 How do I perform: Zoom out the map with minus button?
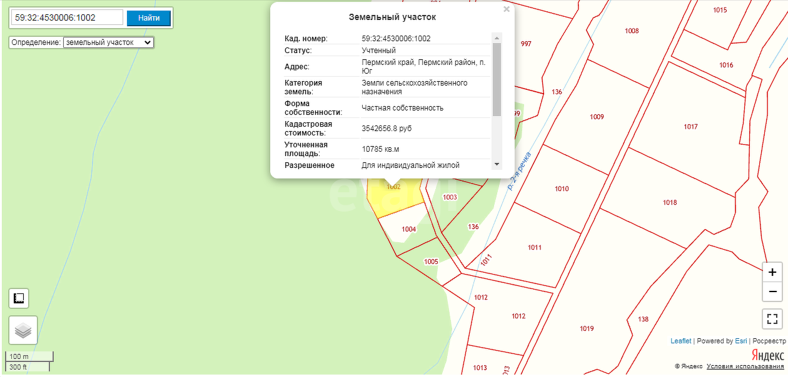(x=772, y=291)
